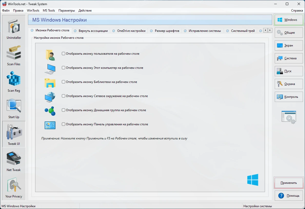The image size is (305, 209).
Task: Toggle 'Панель управления' desktop icon checkbox
Action: 63,124
